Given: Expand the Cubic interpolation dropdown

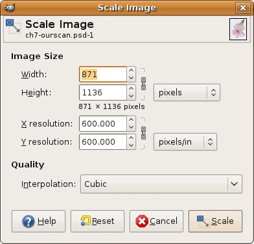Looking at the screenshot, I should [161, 184].
